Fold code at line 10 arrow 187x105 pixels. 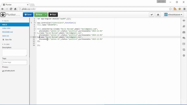coord(36,37)
